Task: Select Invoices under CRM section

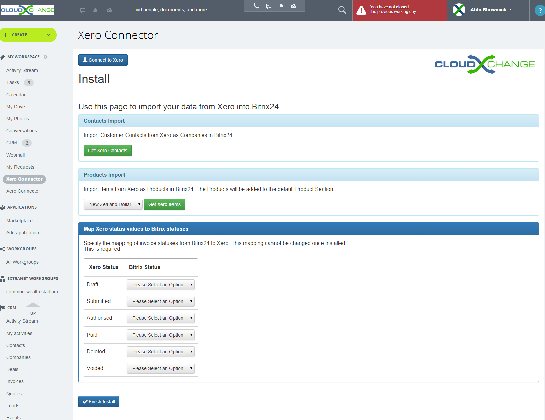Action: pyautogui.click(x=15, y=381)
